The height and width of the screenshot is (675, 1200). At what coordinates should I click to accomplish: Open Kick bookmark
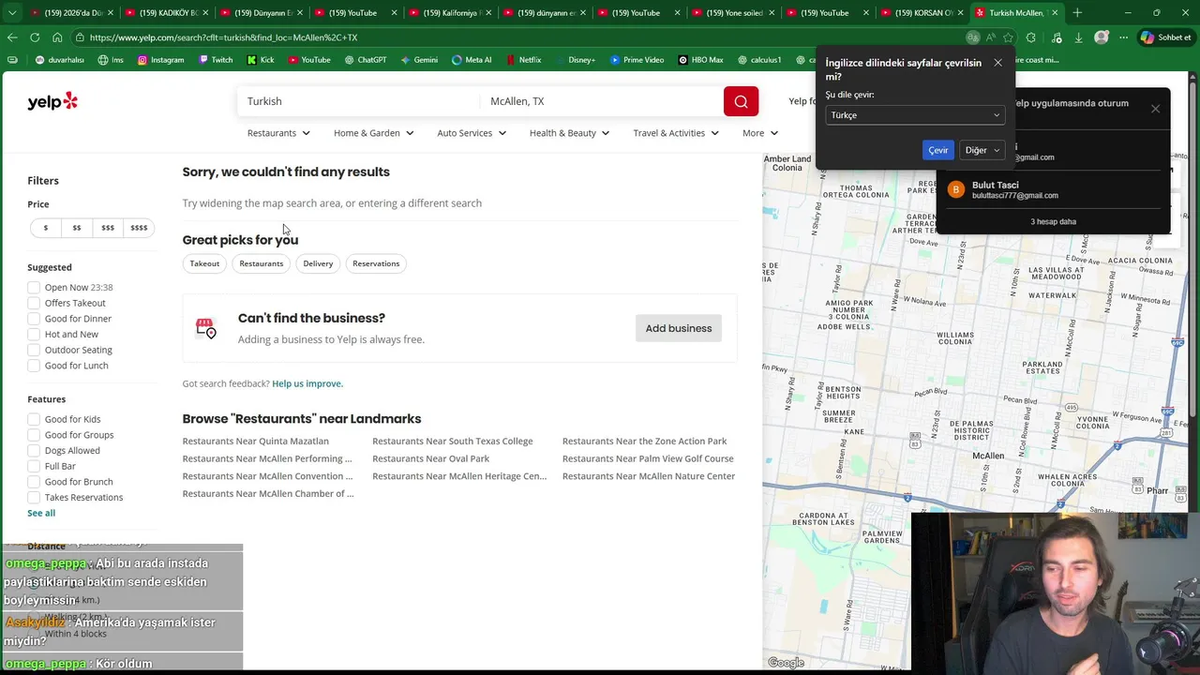tap(261, 60)
